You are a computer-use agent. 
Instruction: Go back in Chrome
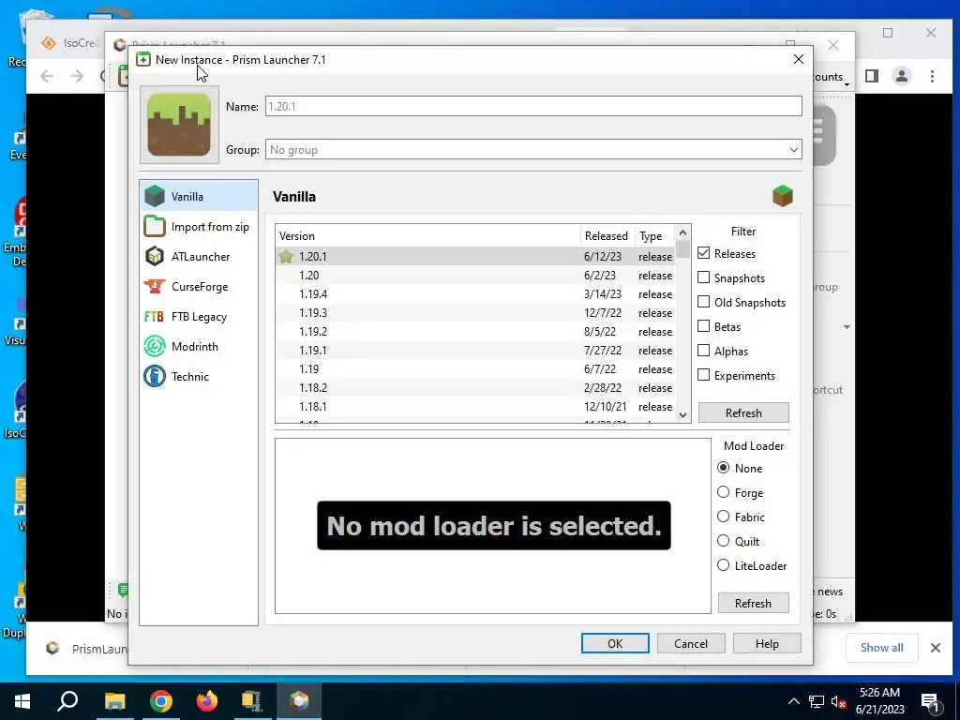[47, 76]
